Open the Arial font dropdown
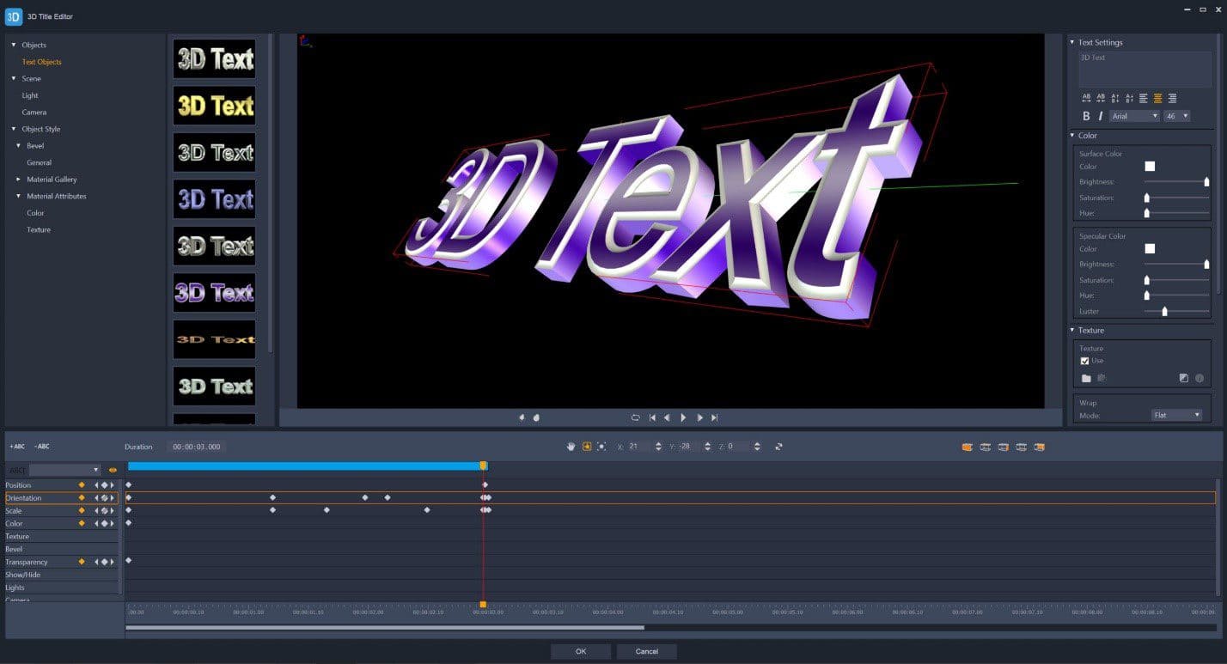The width and height of the screenshot is (1227, 664). 1134,116
